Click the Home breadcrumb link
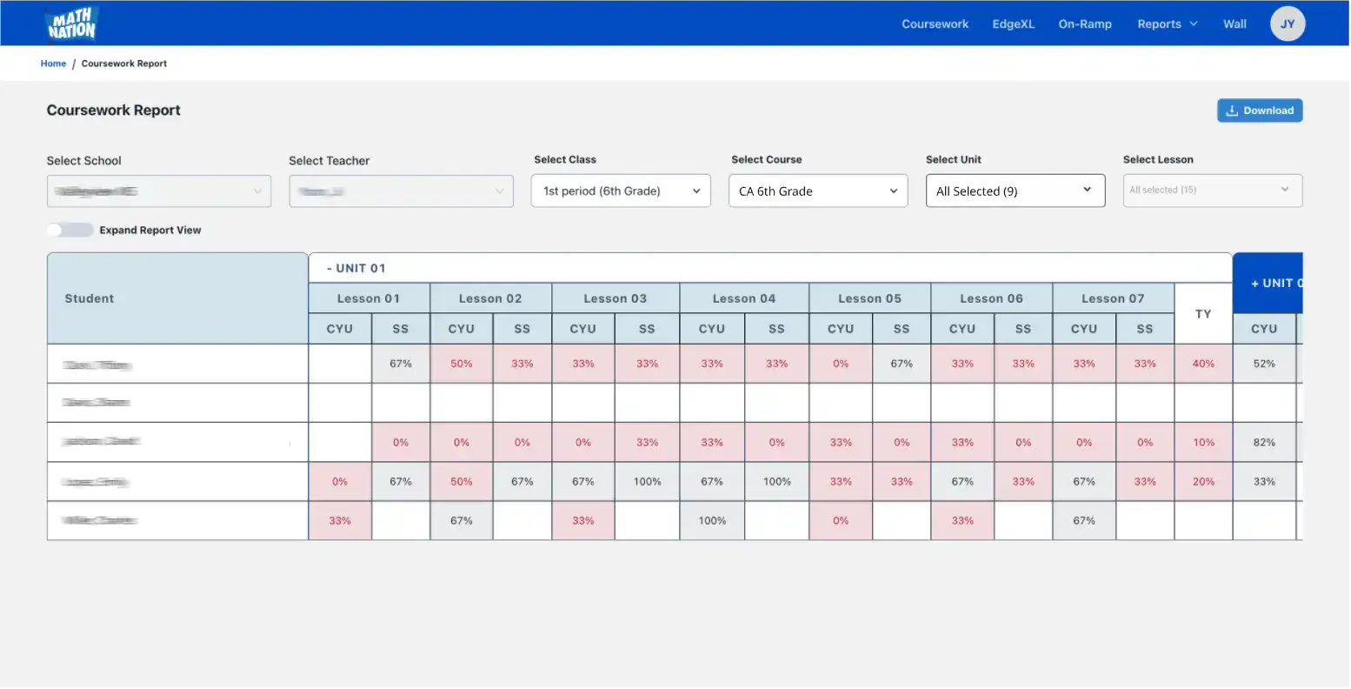Viewport: 1351px width, 689px height. click(53, 64)
